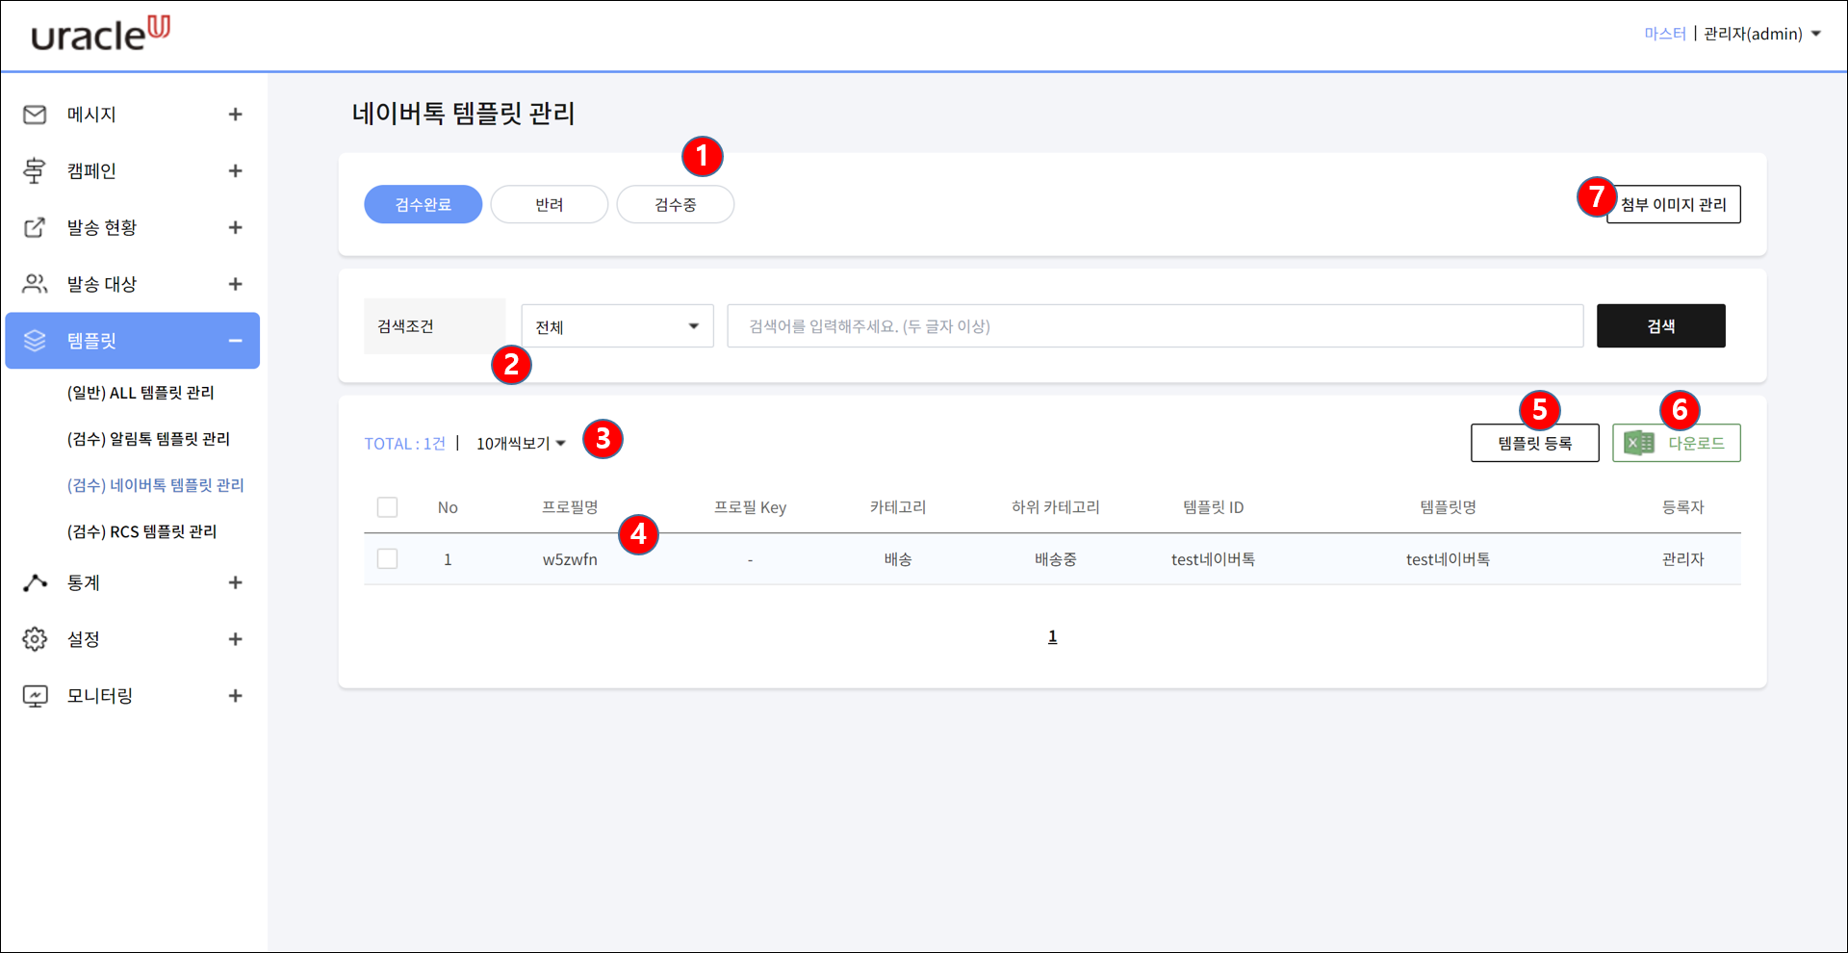Click the 하위 카테고리 column header

[1056, 507]
